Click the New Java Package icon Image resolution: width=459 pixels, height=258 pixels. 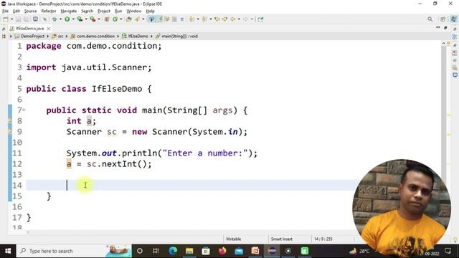[107, 19]
